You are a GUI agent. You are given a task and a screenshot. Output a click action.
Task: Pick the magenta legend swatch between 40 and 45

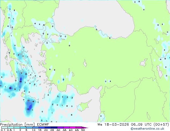(73, 128)
